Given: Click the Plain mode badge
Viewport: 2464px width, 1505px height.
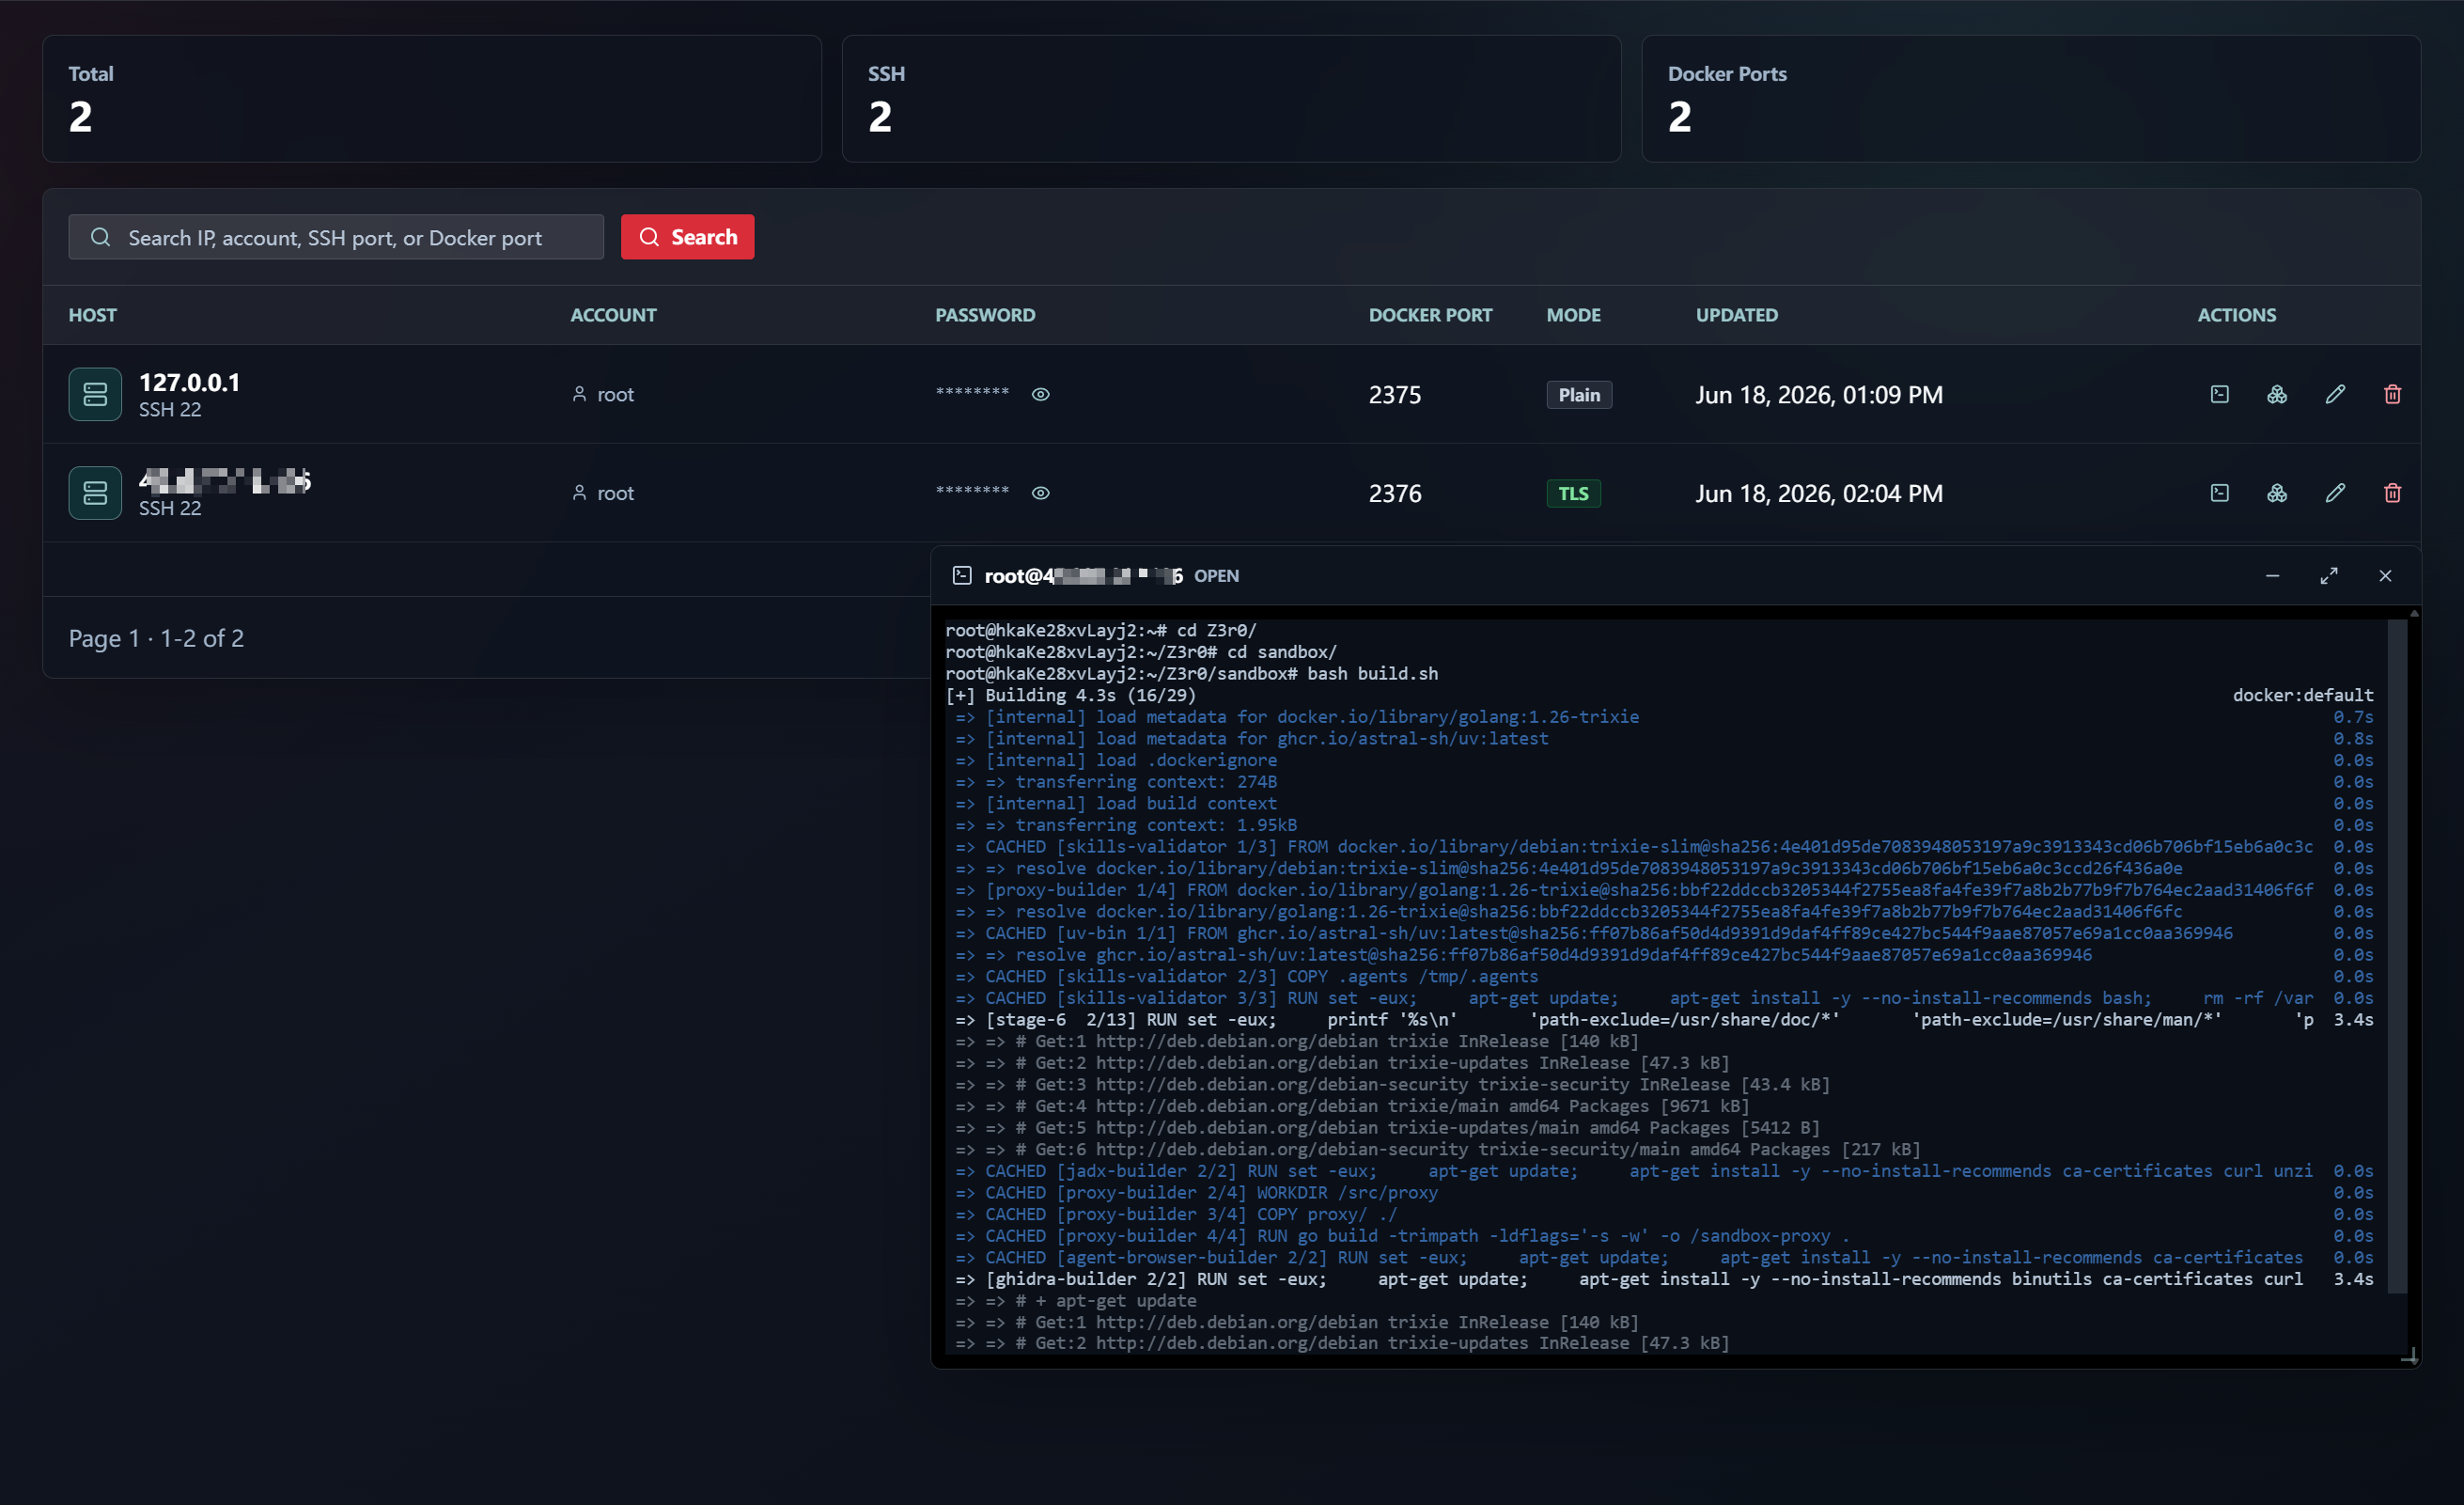Looking at the screenshot, I should click(1579, 395).
